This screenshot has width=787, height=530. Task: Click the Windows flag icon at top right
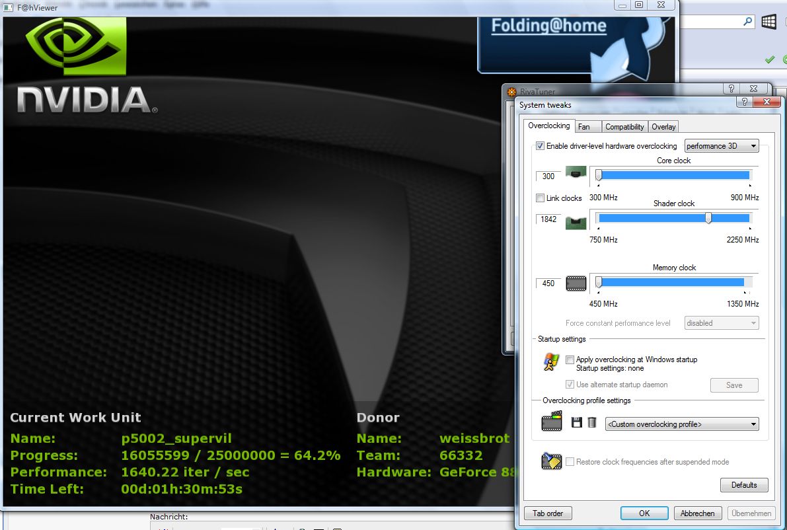[x=768, y=22]
